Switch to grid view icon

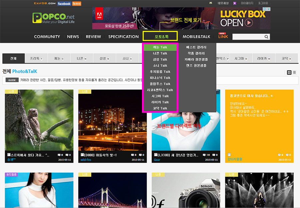tap(289, 73)
